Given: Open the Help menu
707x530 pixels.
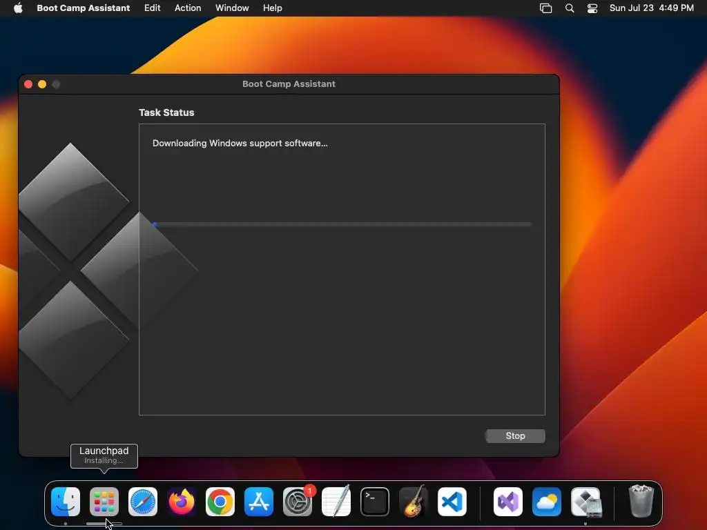Looking at the screenshot, I should [272, 8].
